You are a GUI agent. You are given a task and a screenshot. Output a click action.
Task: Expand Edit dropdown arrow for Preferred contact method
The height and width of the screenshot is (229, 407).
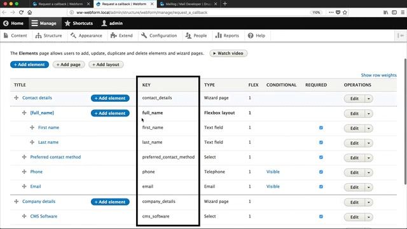(369, 158)
